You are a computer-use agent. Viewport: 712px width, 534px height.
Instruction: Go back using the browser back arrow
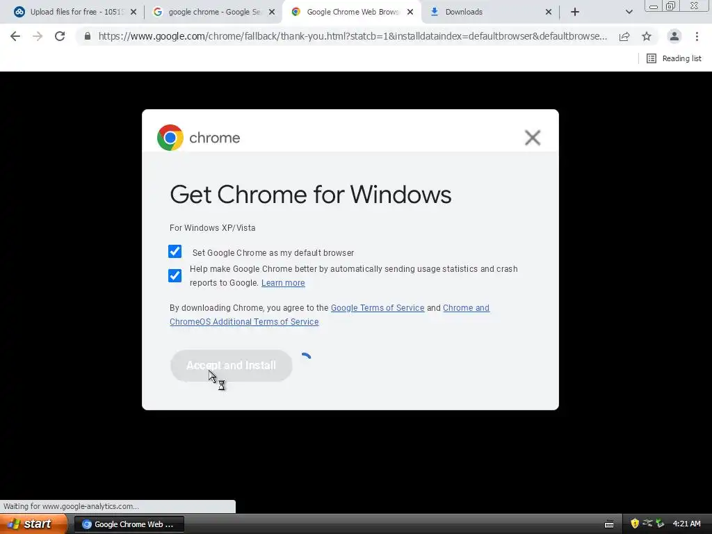coord(15,36)
